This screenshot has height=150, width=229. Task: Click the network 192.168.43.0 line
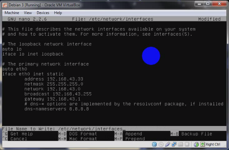52,89
